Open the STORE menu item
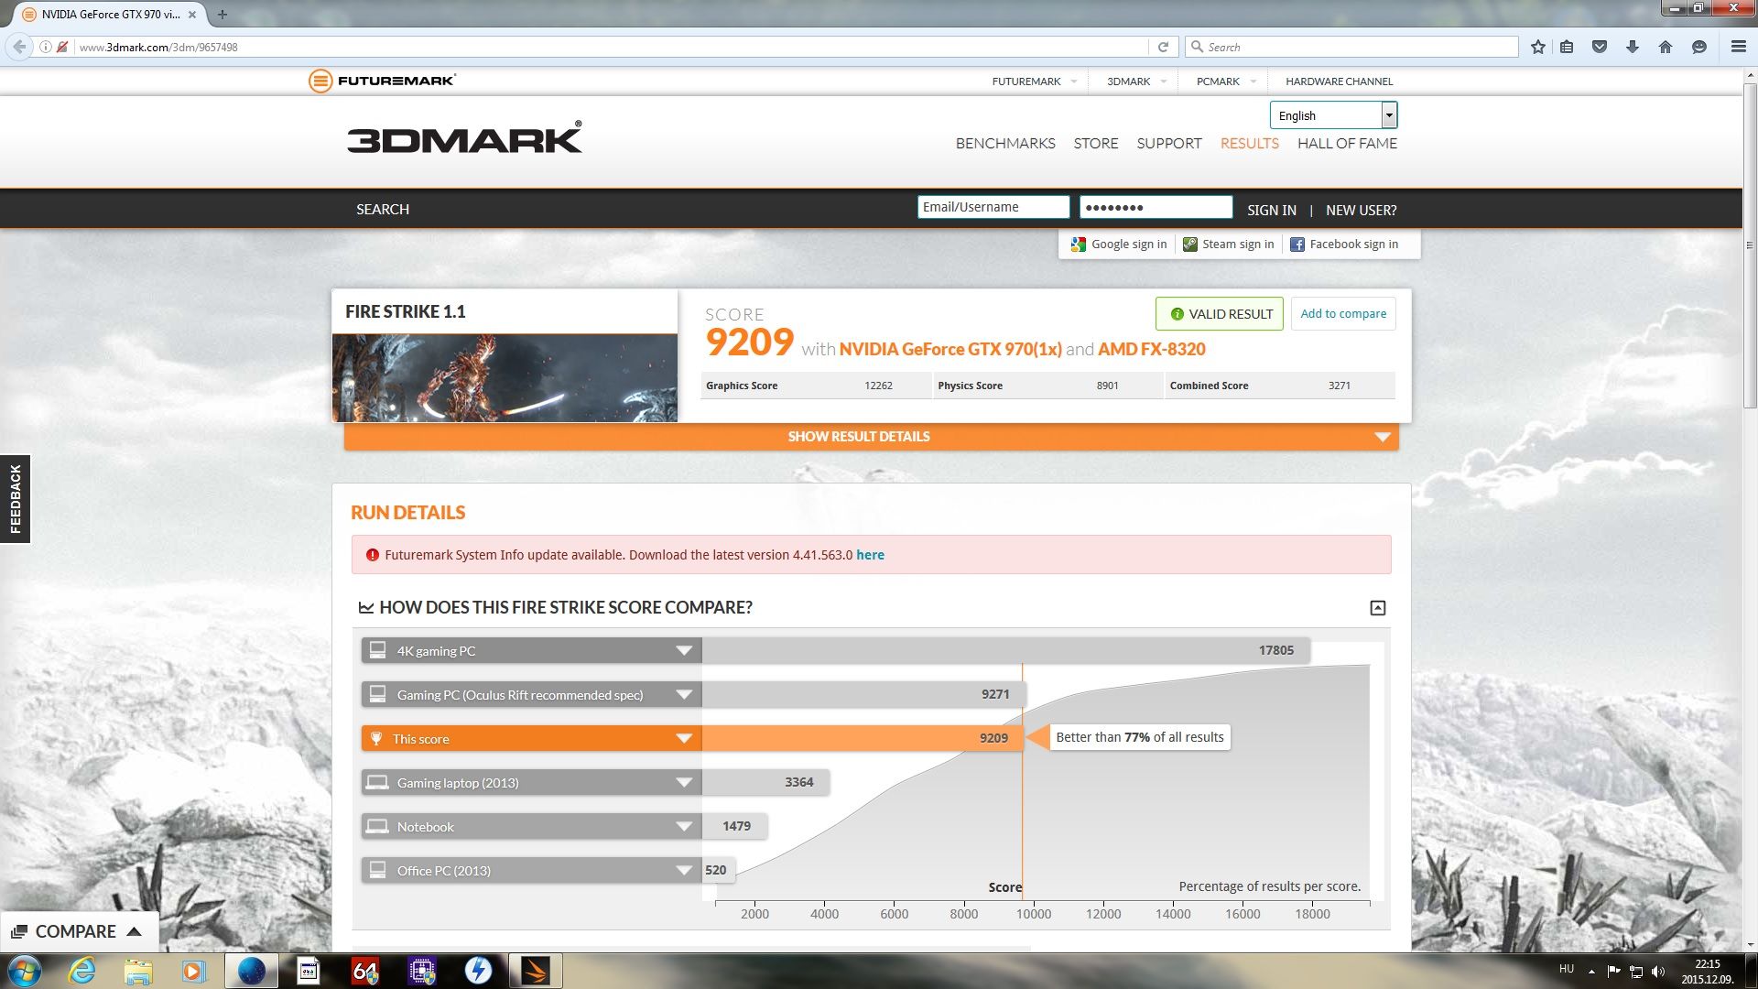The image size is (1758, 989). [1096, 144]
